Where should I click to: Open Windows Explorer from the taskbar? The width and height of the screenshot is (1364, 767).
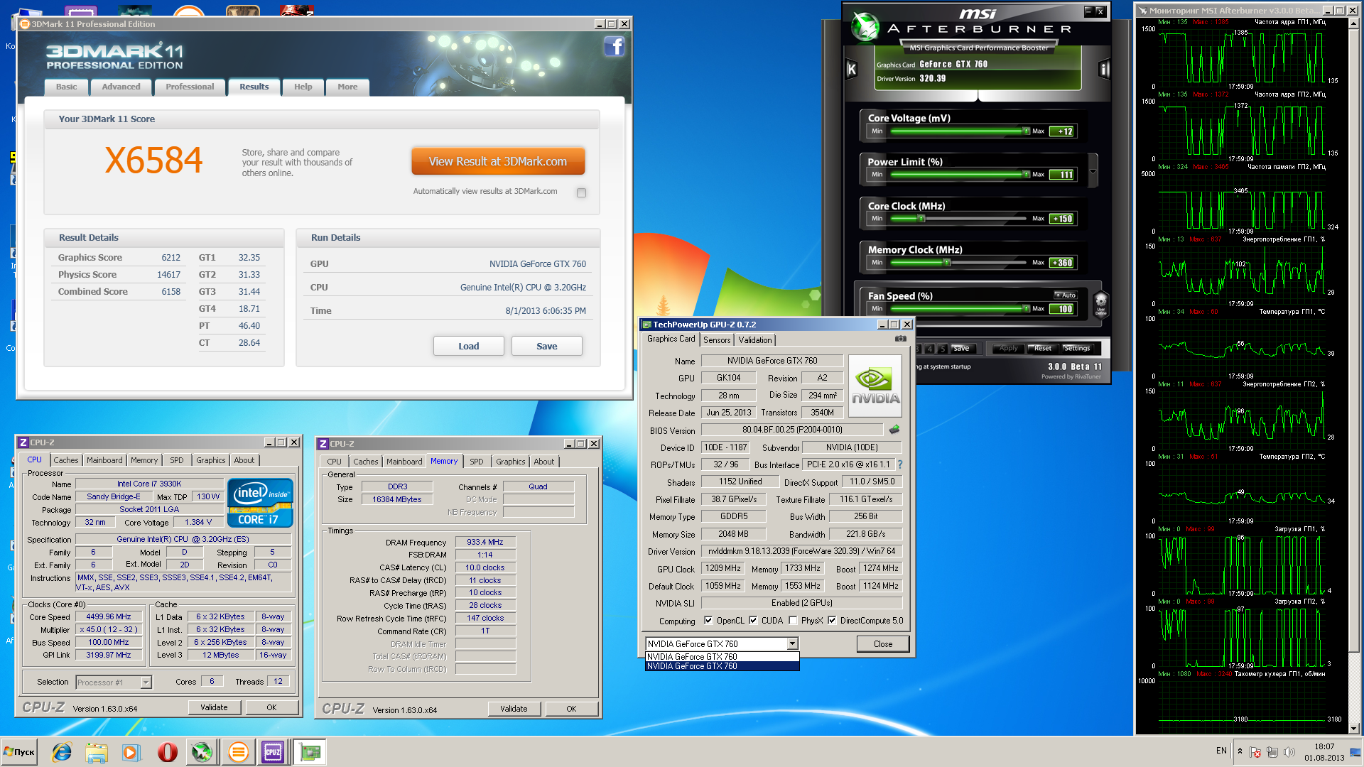[97, 752]
